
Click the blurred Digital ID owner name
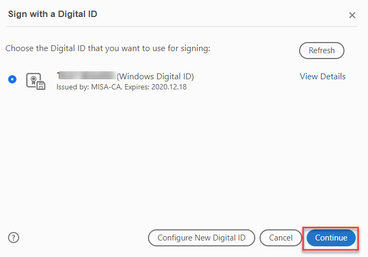(x=86, y=76)
